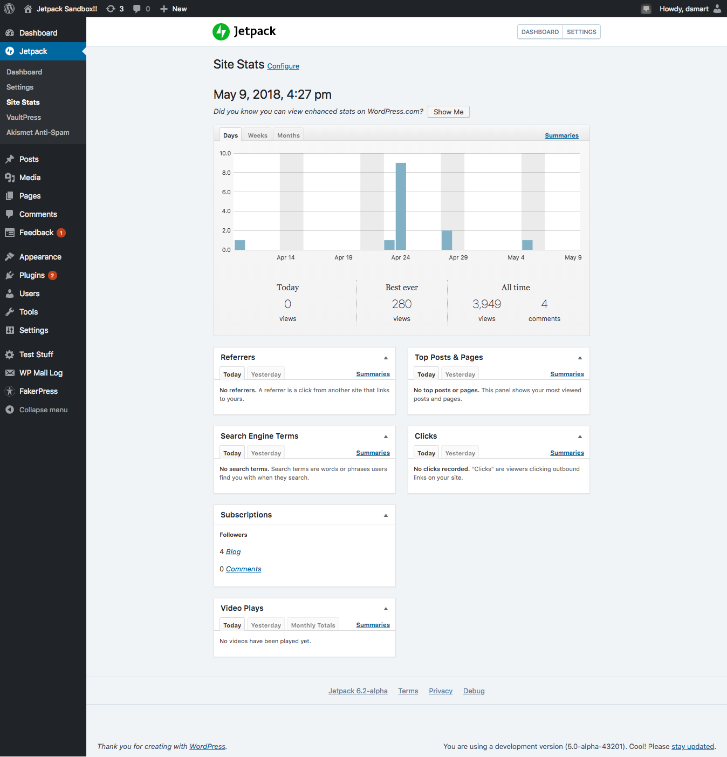Image resolution: width=727 pixels, height=757 pixels.
Task: Click the Jetpack 6.2-alpha footer link
Action: coord(358,691)
